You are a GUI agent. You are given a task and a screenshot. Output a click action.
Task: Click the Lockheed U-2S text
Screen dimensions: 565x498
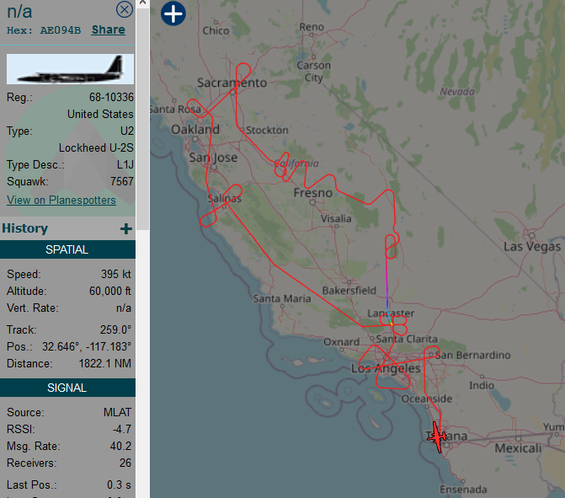coord(96,147)
